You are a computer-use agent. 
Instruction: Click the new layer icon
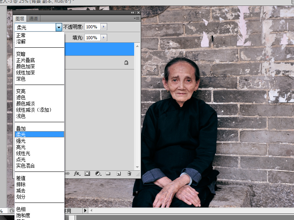(119, 173)
